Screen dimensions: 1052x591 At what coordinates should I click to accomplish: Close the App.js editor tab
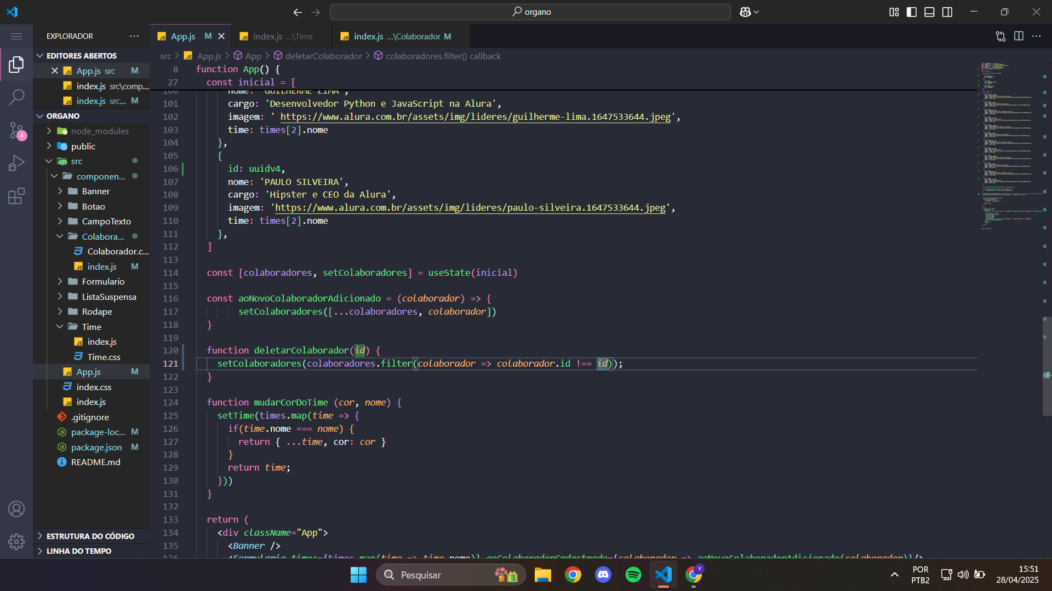221,36
